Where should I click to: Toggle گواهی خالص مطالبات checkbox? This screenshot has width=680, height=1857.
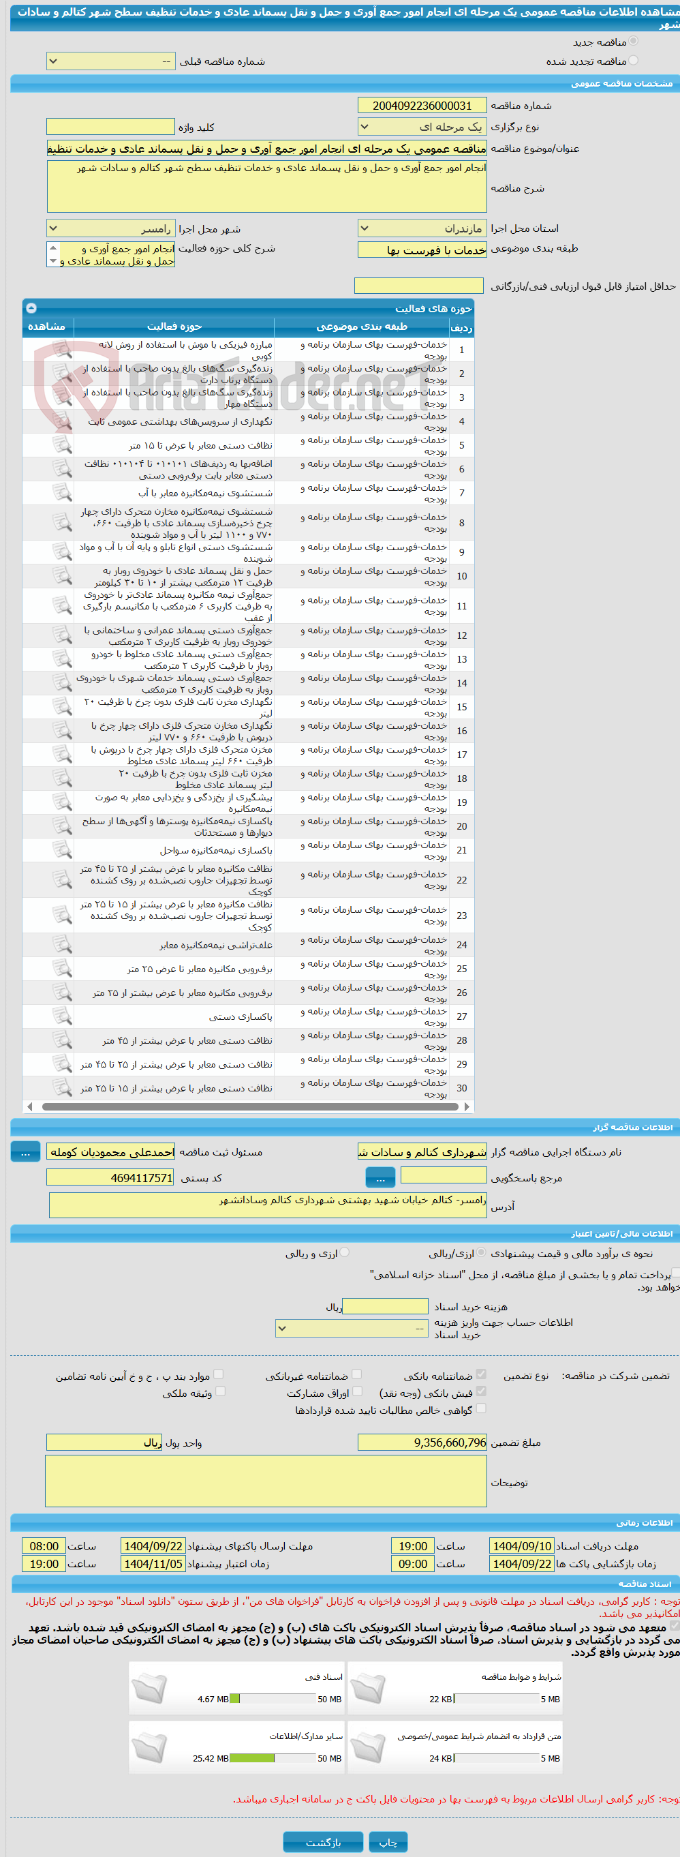(481, 1408)
